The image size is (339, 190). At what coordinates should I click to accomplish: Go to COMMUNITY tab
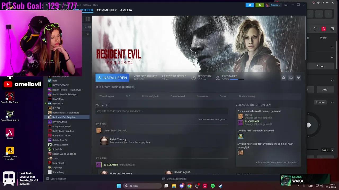pyautogui.click(x=107, y=10)
